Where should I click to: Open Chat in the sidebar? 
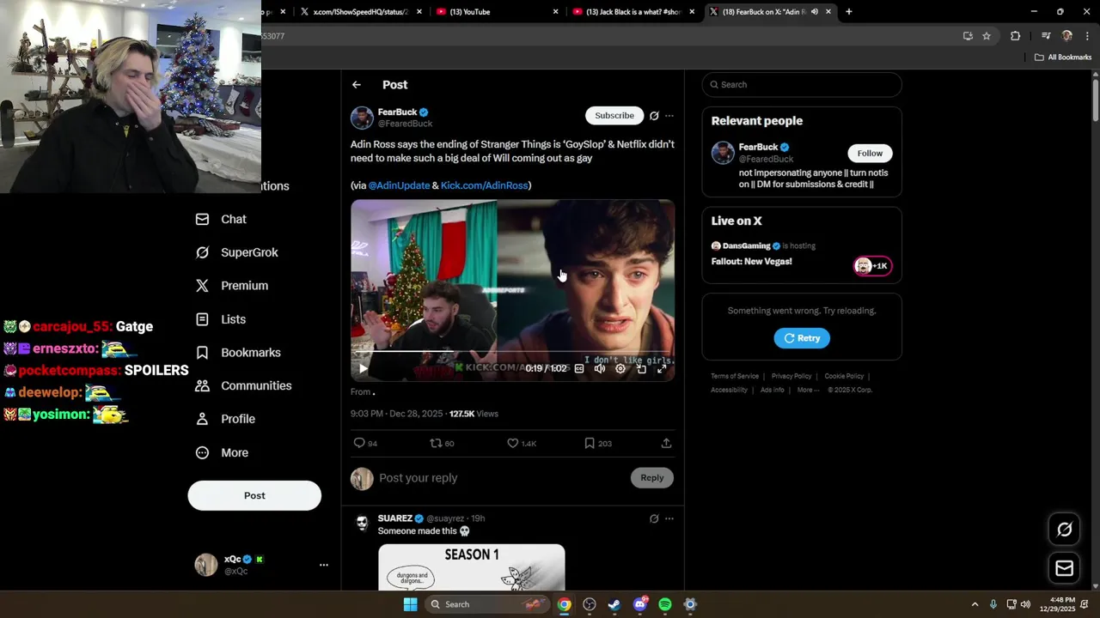tap(222, 220)
